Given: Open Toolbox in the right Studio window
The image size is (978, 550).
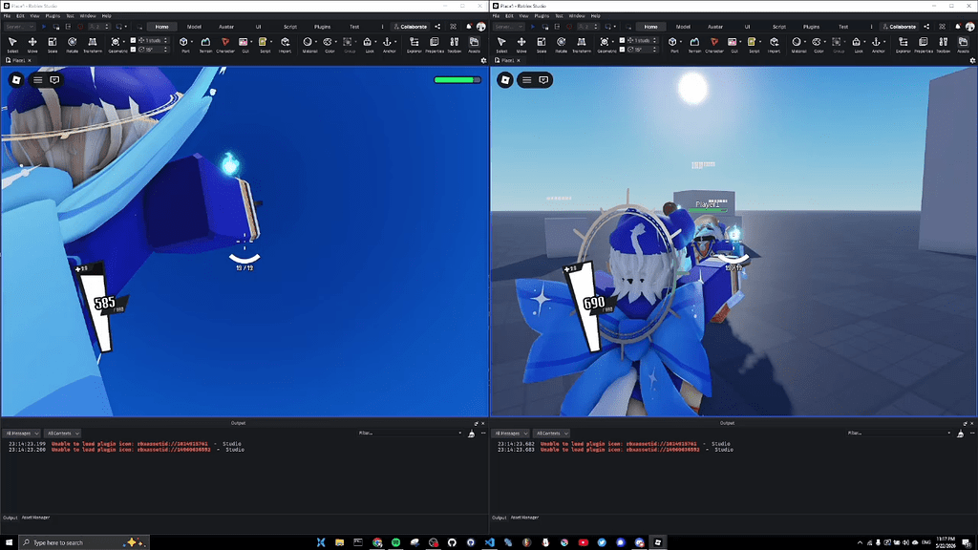Looking at the screenshot, I should (x=943, y=44).
